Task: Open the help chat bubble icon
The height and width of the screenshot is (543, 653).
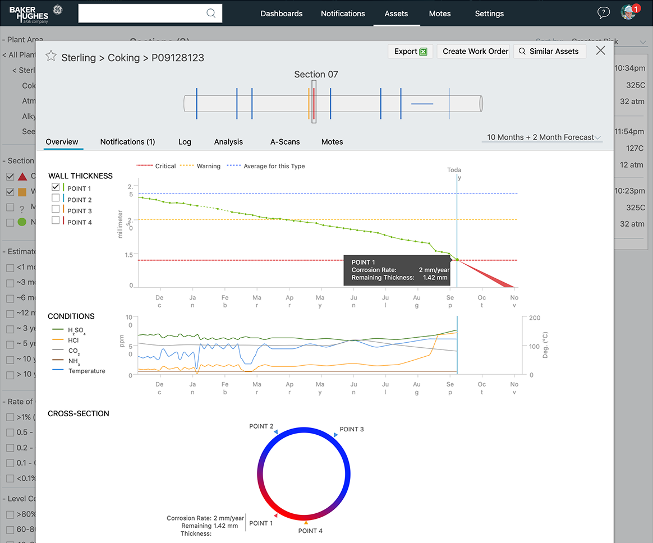Action: click(604, 13)
